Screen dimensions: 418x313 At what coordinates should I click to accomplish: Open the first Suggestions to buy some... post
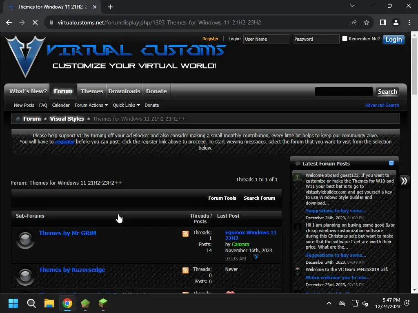pyautogui.click(x=336, y=211)
